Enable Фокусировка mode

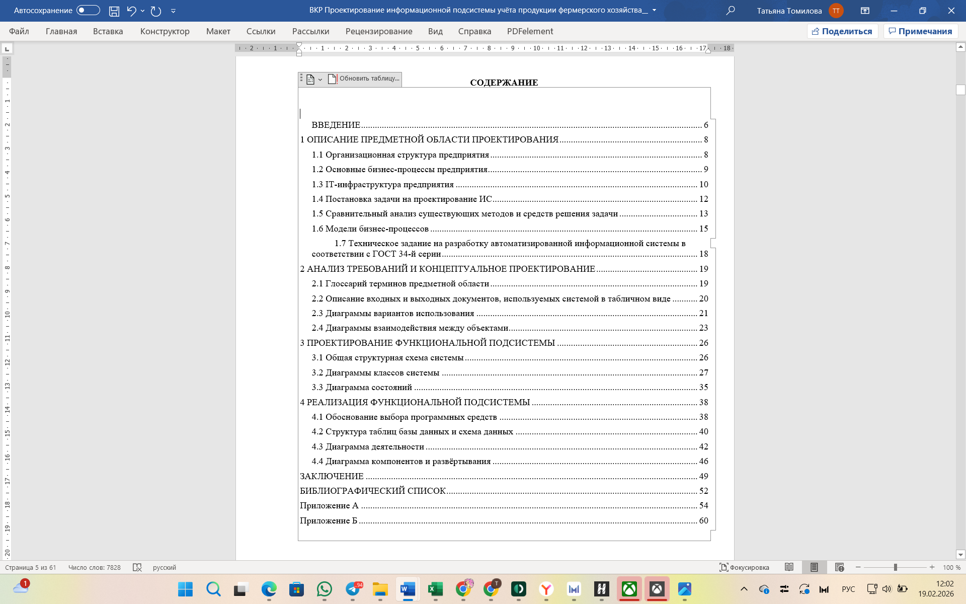[744, 567]
